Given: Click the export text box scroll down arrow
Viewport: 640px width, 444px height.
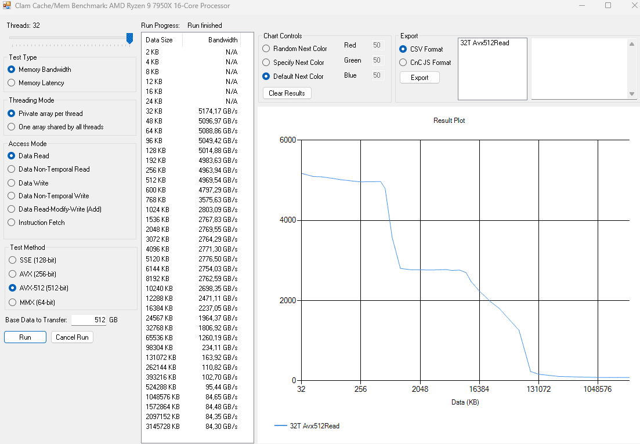Looking at the screenshot, I should (631, 94).
